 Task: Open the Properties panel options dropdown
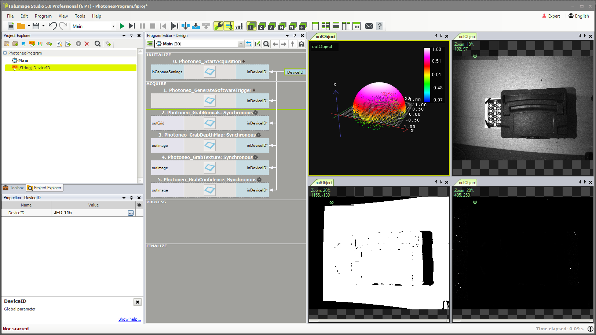pyautogui.click(x=124, y=198)
